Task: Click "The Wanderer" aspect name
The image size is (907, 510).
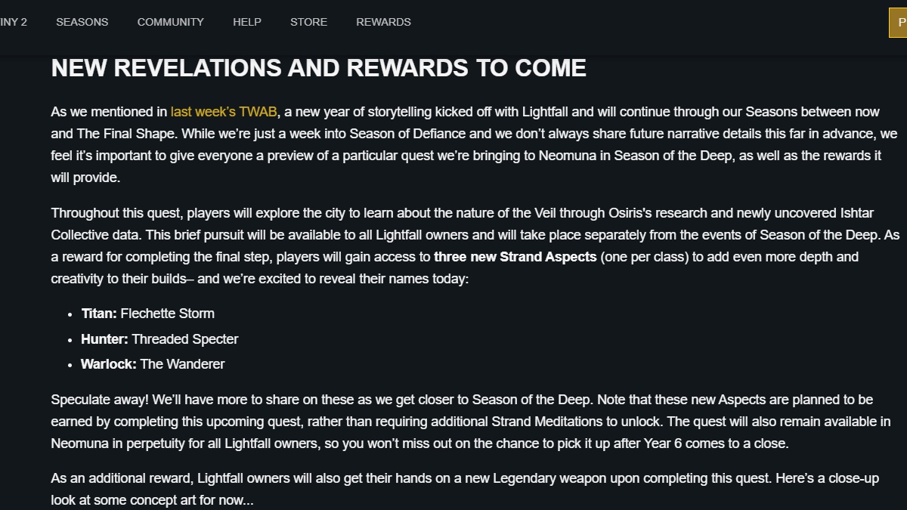Action: [x=182, y=364]
